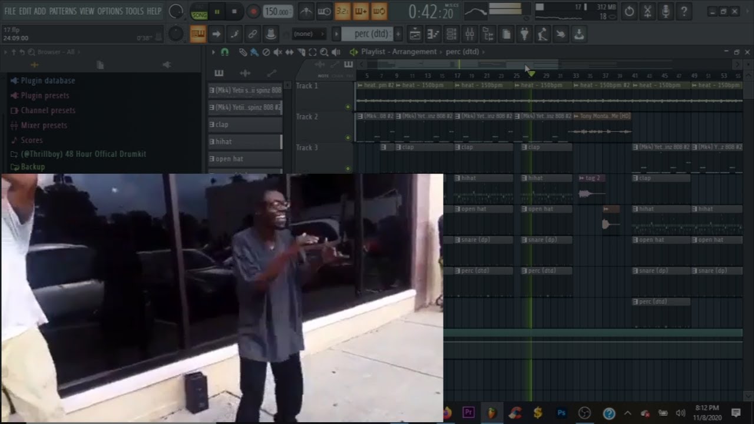
Task: Open the PATTERNS menu
Action: tap(63, 11)
